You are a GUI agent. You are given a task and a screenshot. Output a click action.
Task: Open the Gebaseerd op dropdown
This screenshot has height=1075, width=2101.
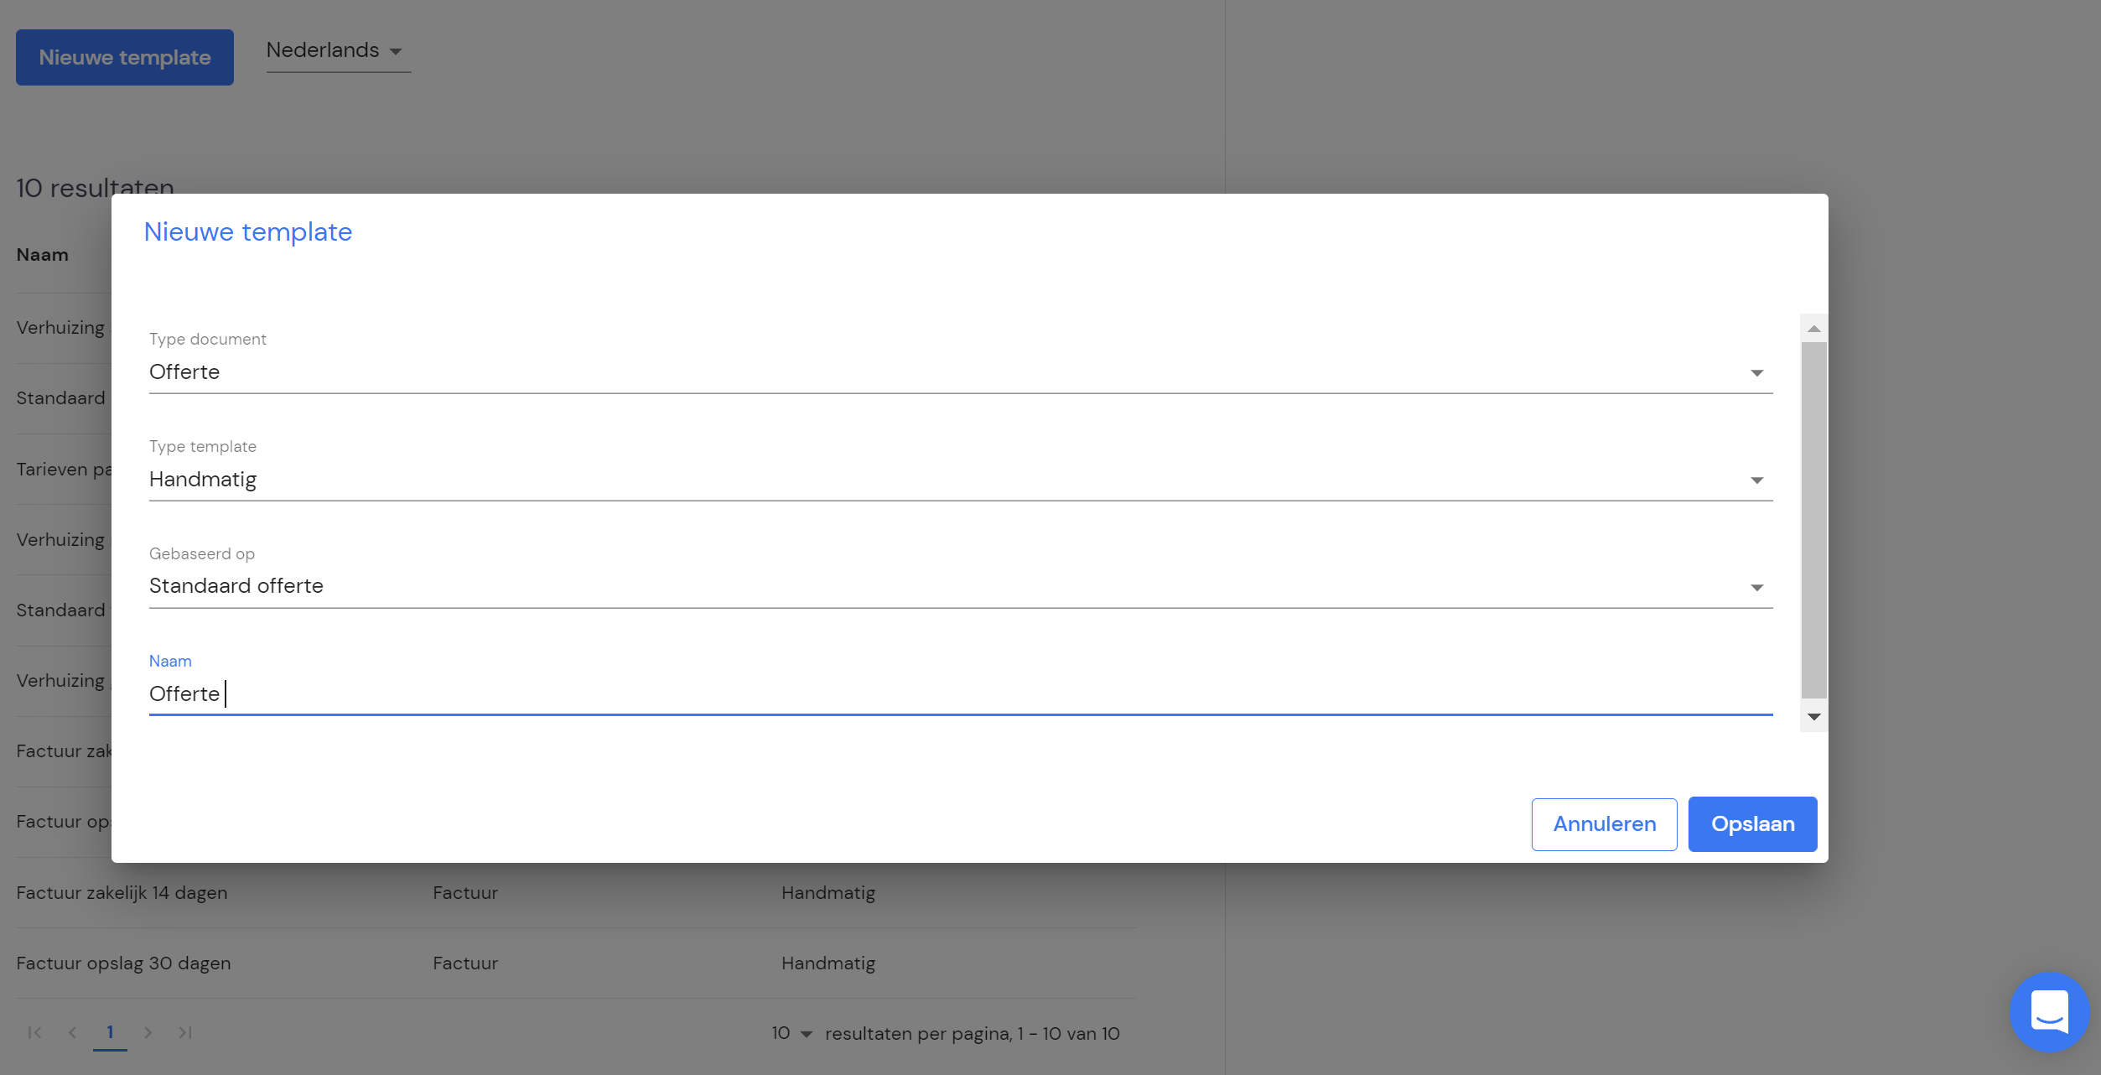[961, 586]
